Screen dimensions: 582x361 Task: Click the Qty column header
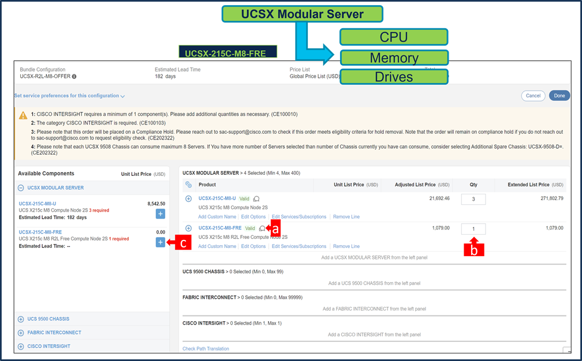(x=473, y=185)
